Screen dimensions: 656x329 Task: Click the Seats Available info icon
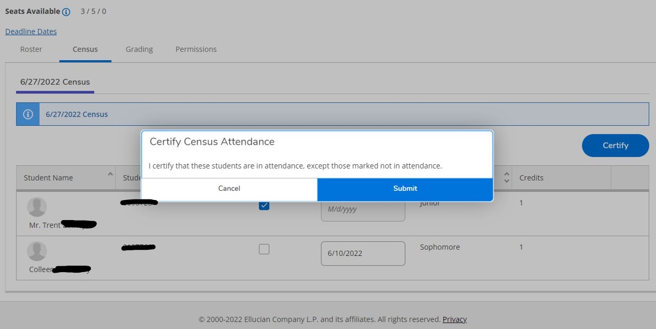[66, 12]
